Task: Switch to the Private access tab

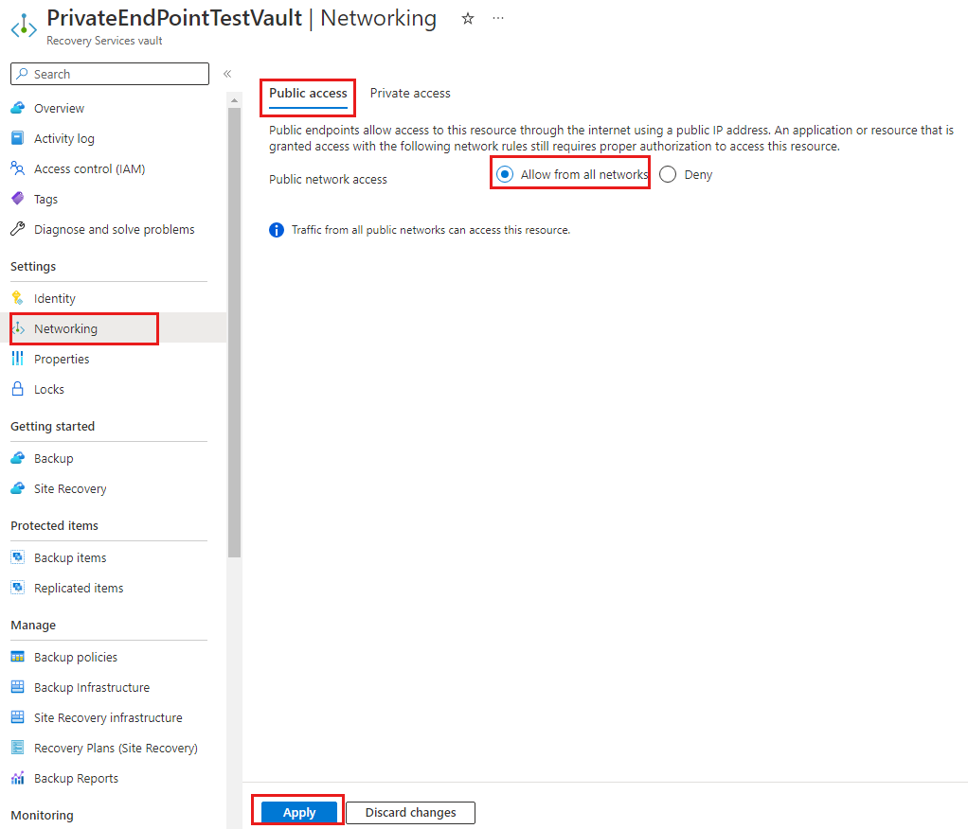Action: point(410,94)
